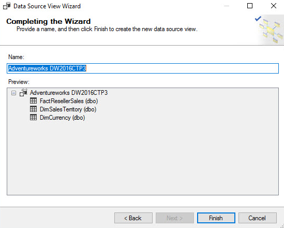Select the DimCurrency (dbo) tree entry
This screenshot has width=284, height=228.
(62, 118)
